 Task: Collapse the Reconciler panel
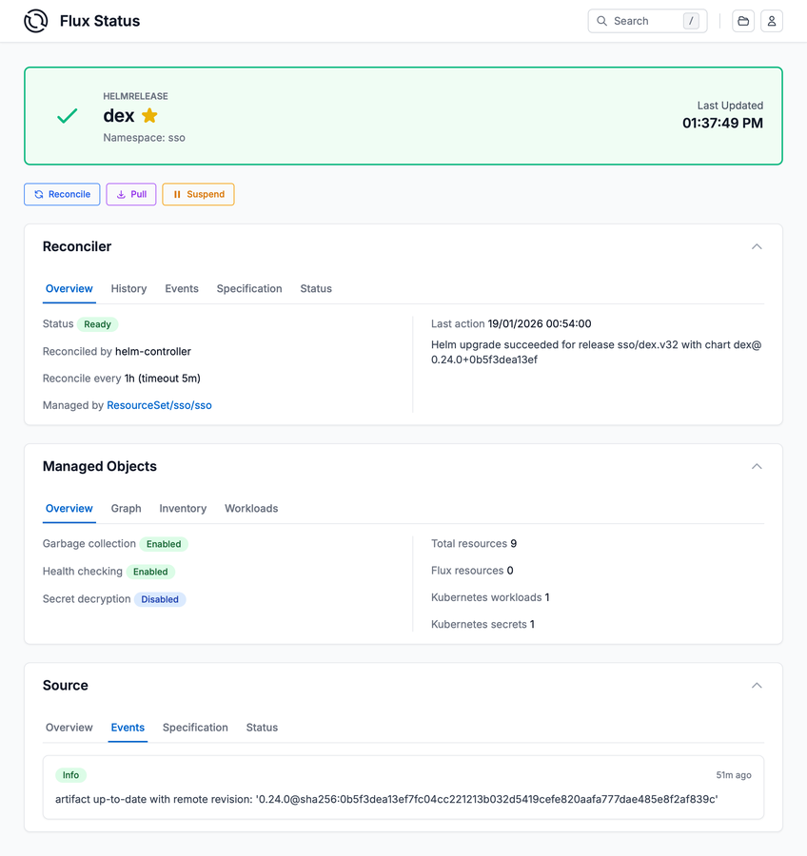click(x=757, y=247)
